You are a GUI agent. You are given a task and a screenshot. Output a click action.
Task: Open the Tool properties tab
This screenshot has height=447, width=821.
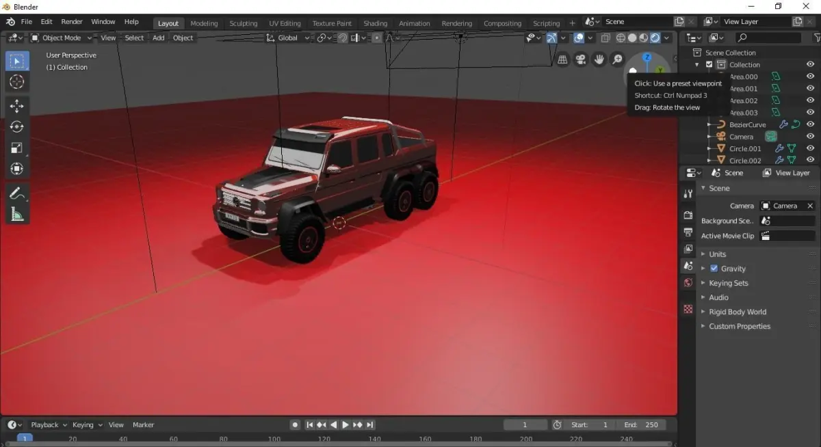click(688, 194)
